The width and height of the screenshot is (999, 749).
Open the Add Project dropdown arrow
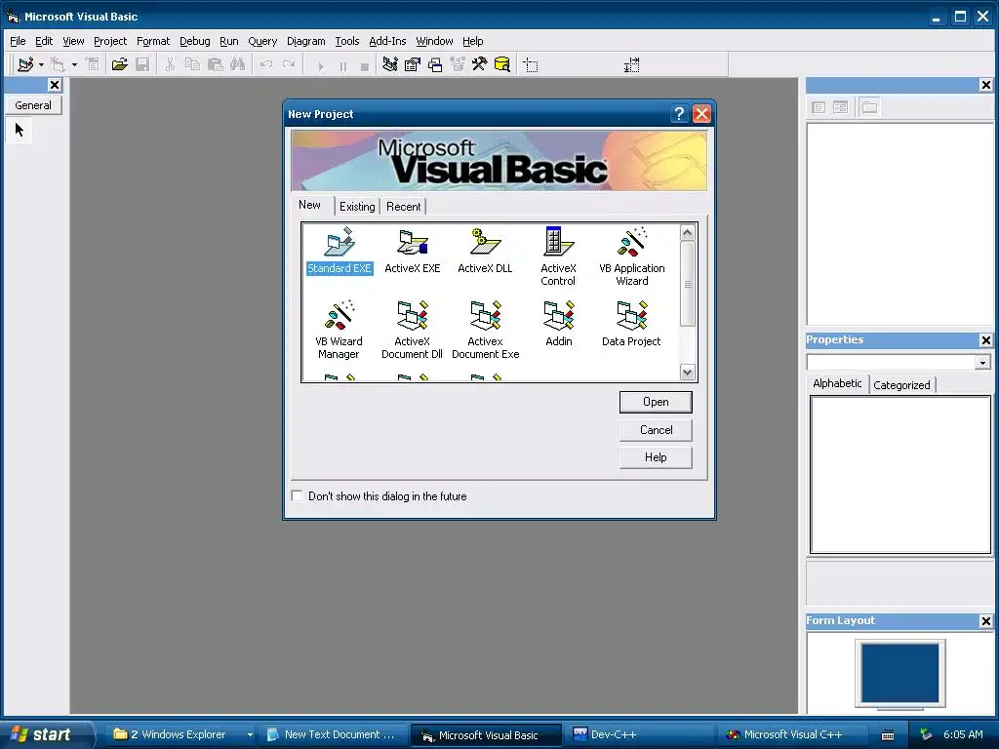(41, 65)
